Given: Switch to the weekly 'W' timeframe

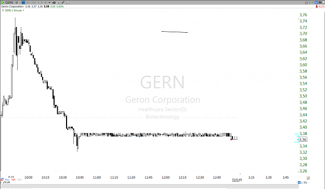Looking at the screenshot, I should tap(46, 3).
